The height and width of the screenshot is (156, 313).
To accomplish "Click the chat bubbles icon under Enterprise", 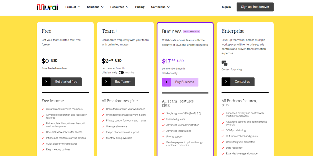I will (x=225, y=64).
